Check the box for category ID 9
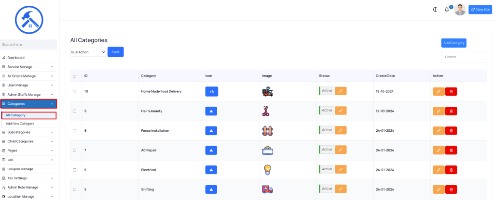 (x=74, y=111)
